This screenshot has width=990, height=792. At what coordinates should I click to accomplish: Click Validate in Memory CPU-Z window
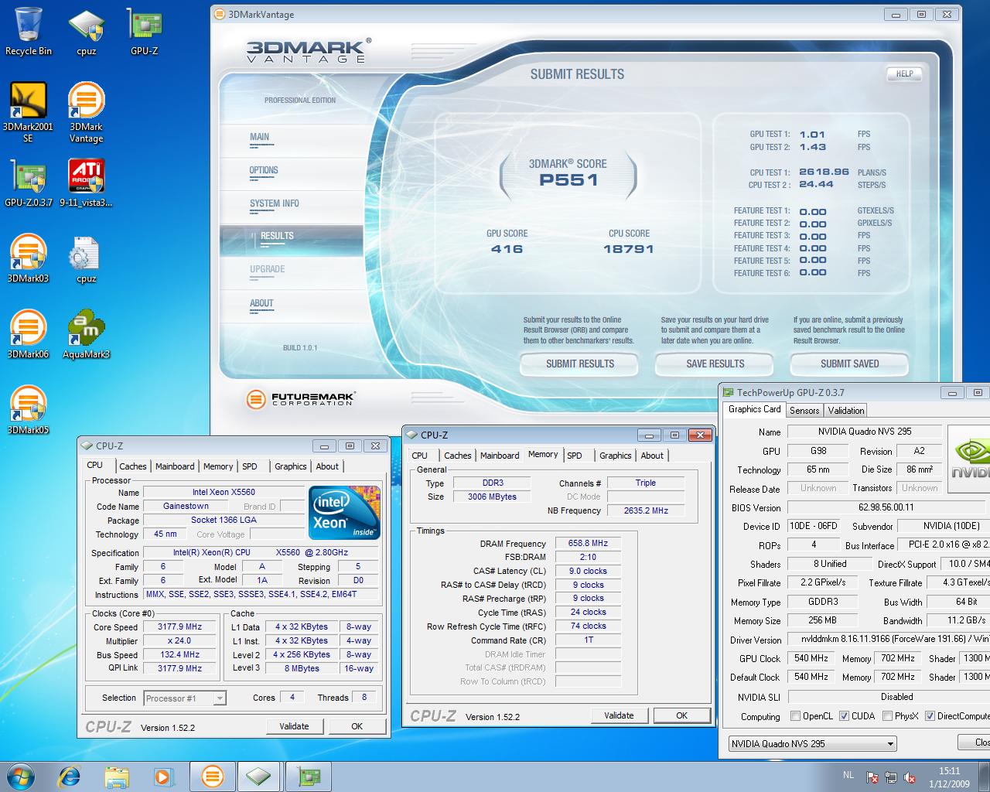[x=619, y=715]
